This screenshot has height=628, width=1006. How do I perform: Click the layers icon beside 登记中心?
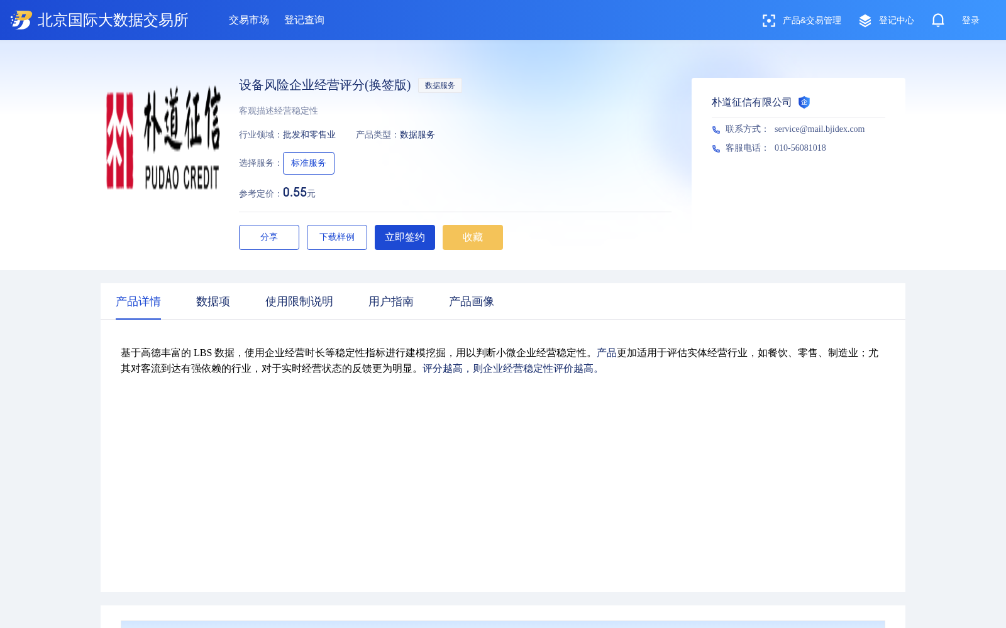(865, 21)
